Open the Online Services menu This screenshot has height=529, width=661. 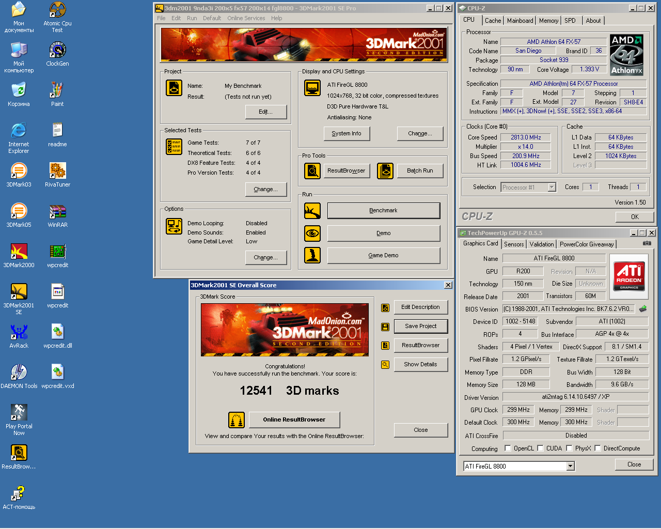pos(246,18)
